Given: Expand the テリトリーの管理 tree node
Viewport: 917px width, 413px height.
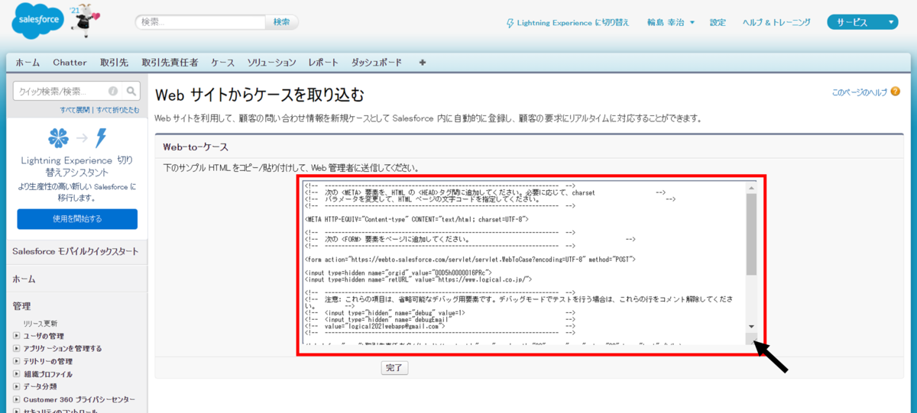Looking at the screenshot, I should click(17, 361).
